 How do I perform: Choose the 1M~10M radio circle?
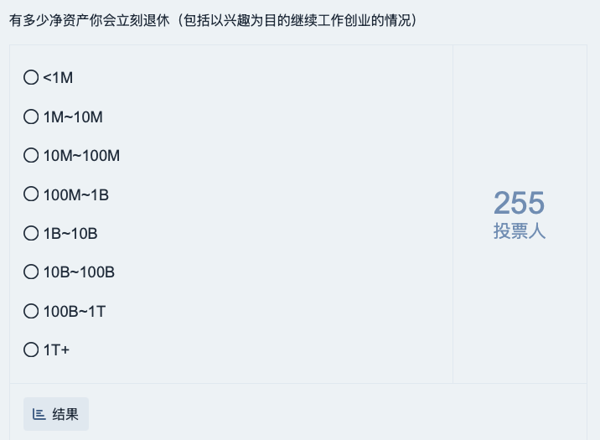point(31,116)
